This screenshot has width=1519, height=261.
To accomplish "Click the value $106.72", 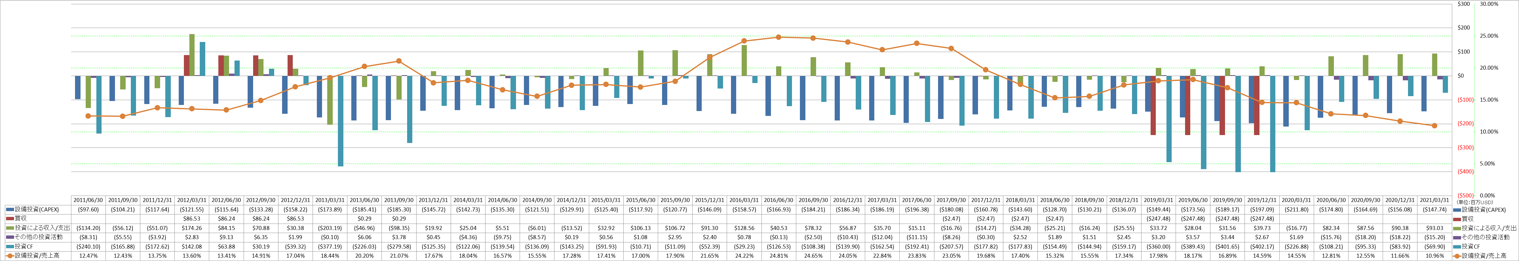I will coord(675,228).
